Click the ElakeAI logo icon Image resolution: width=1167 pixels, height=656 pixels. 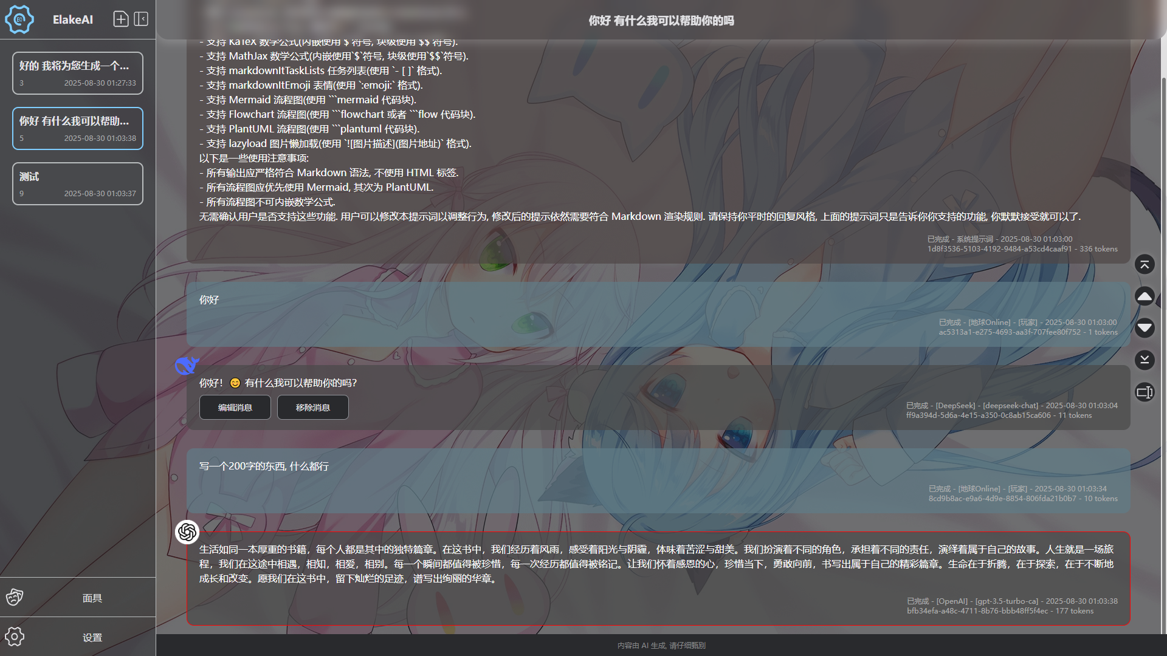click(19, 19)
